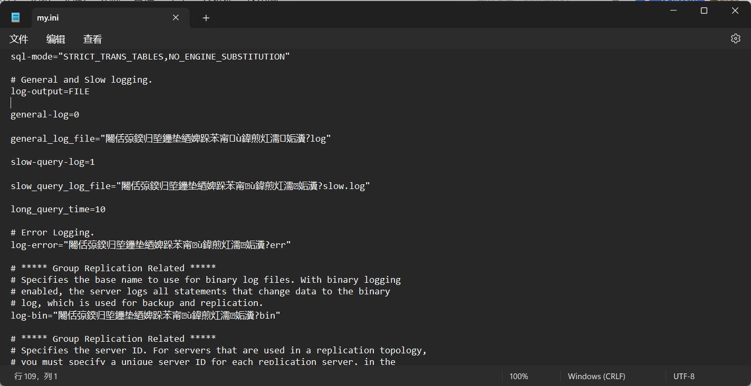The height and width of the screenshot is (386, 751).
Task: Close the my.ini tab
Action: (x=176, y=17)
